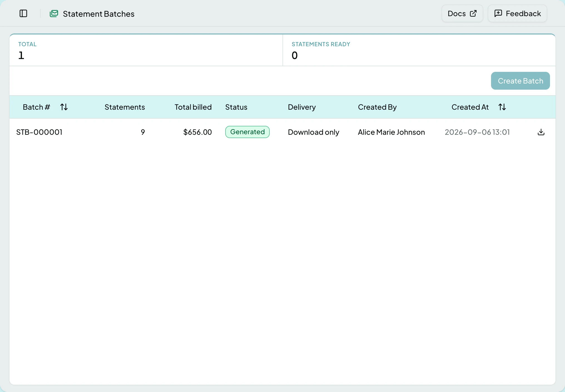The height and width of the screenshot is (392, 565).
Task: Open the Feedback dialog
Action: point(517,13)
